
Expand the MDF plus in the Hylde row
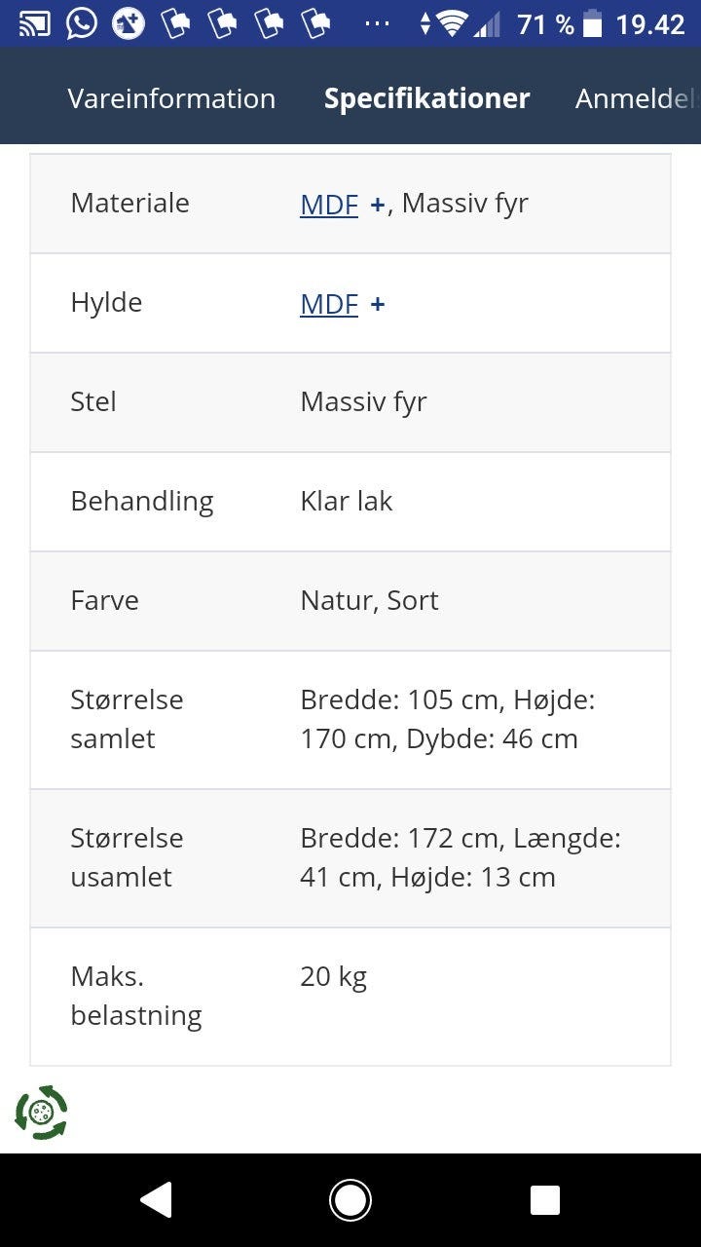[377, 302]
